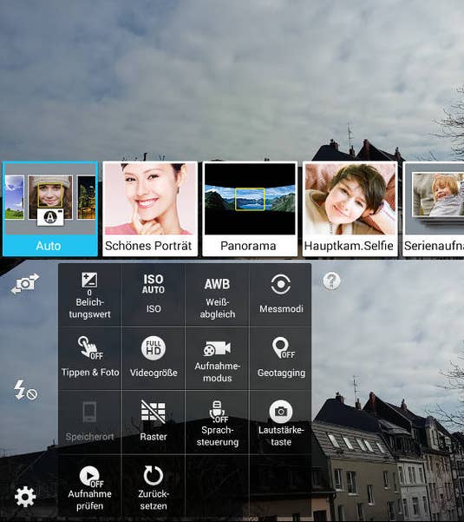This screenshot has height=522, width=464.
Task: Open the help question mark icon
Action: click(x=331, y=281)
